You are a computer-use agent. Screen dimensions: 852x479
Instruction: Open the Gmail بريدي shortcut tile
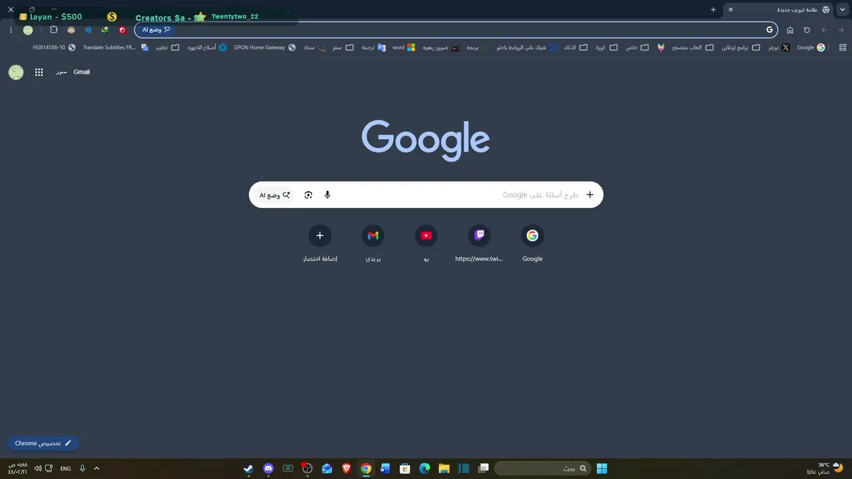click(x=373, y=244)
